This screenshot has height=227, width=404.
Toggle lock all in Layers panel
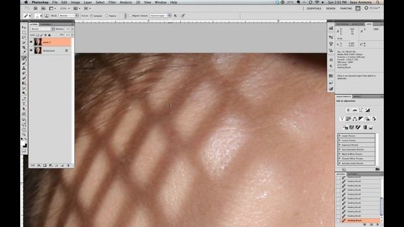pyautogui.click(x=49, y=35)
